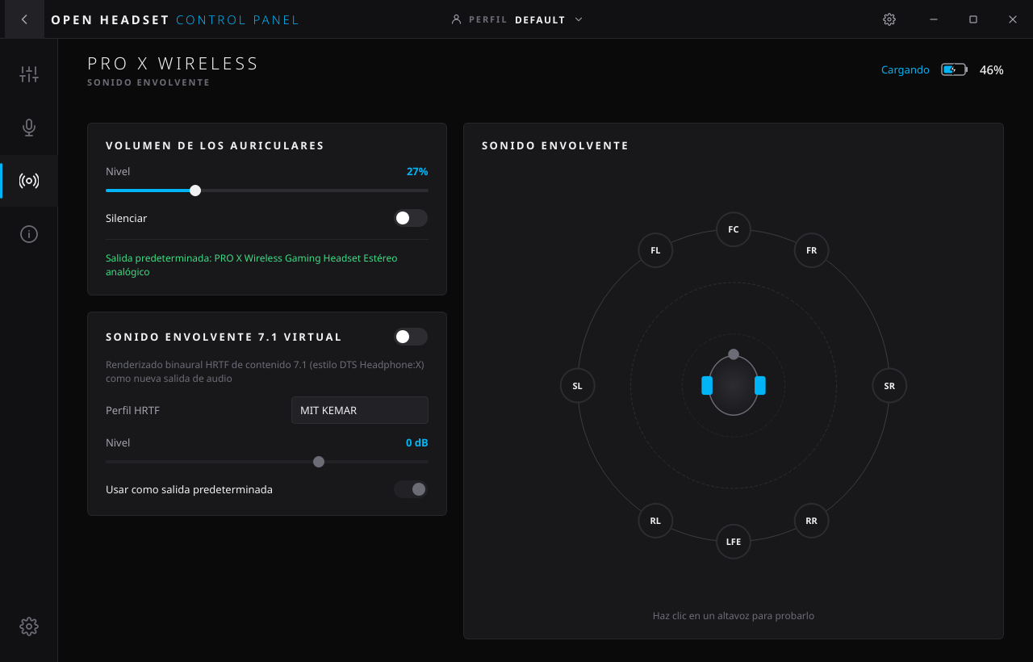
Task: Click the Cargando charging status text
Action: (905, 70)
